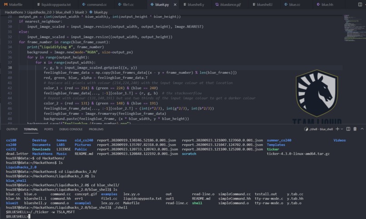This screenshot has width=366, height=219.
Task: Open the blueit folder breadcrumb
Action: tap(79, 12)
